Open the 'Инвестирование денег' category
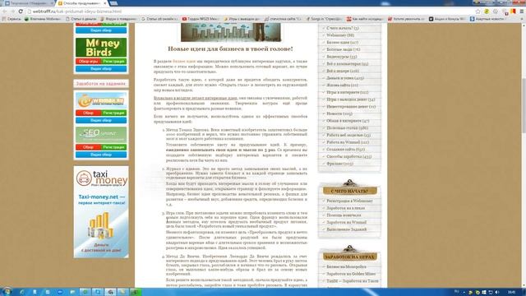The image size is (526, 296). coord(351,106)
